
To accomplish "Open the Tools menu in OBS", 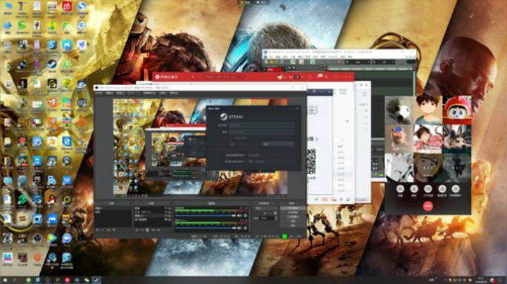I will coord(163,93).
